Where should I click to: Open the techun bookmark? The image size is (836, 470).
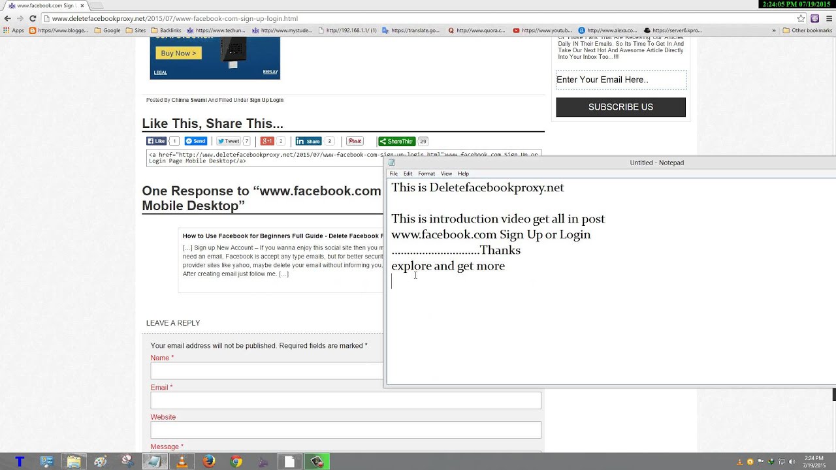pyautogui.click(x=216, y=30)
